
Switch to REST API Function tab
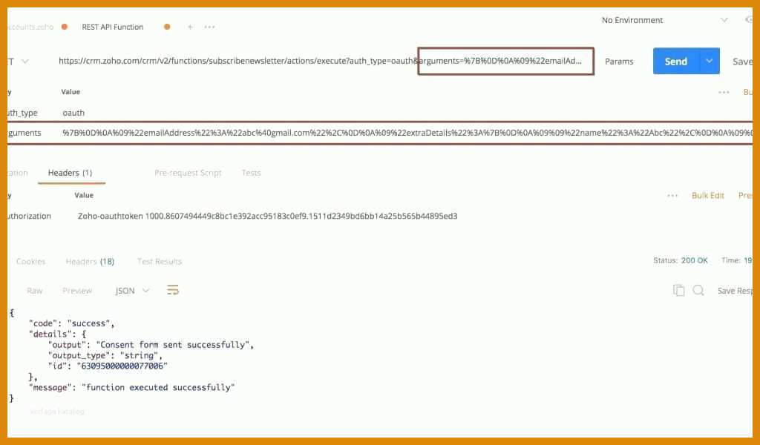tap(113, 27)
